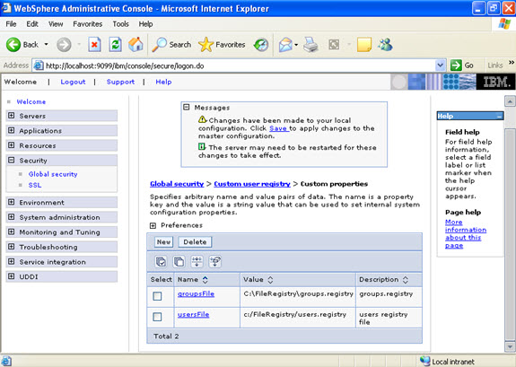Click the More information about this page link
The image size is (516, 367).
pos(466,233)
